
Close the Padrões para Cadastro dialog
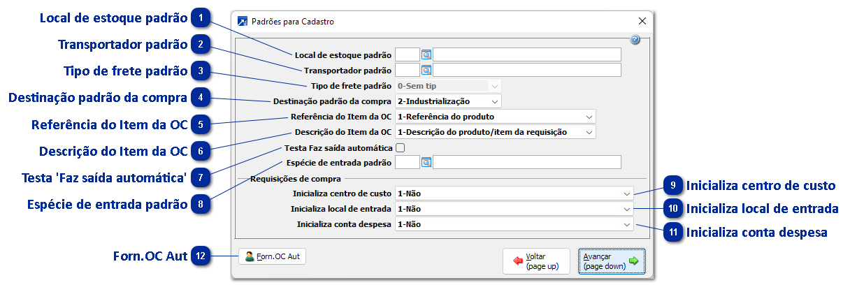click(642, 22)
